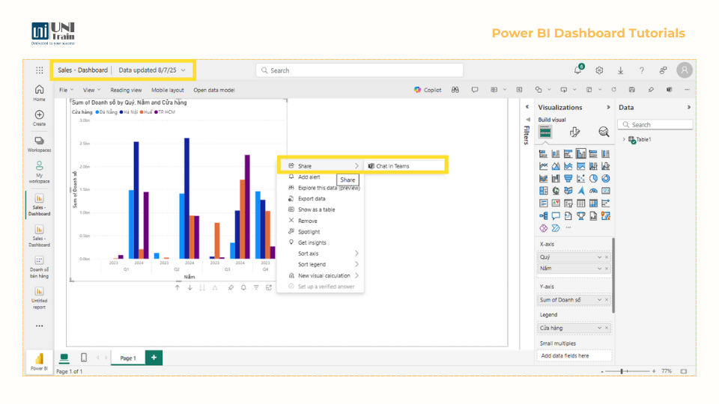Open the user account avatar

click(x=684, y=70)
